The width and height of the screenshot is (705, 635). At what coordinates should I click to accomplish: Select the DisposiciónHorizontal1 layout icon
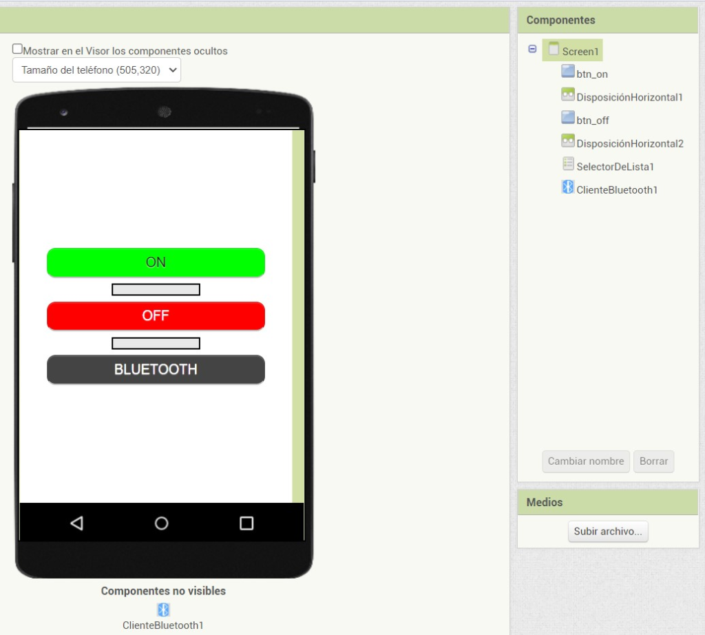568,95
